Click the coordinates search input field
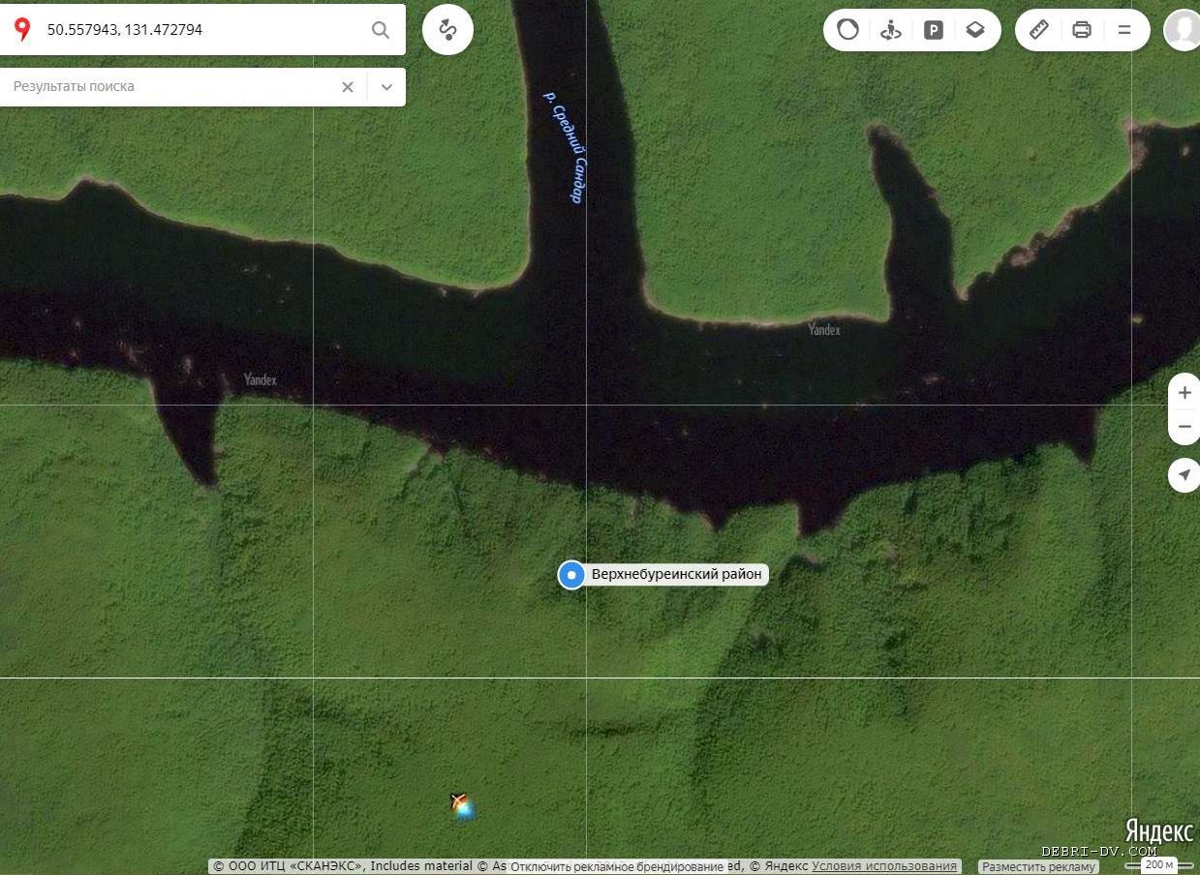The width and height of the screenshot is (1200, 875). [x=194, y=30]
